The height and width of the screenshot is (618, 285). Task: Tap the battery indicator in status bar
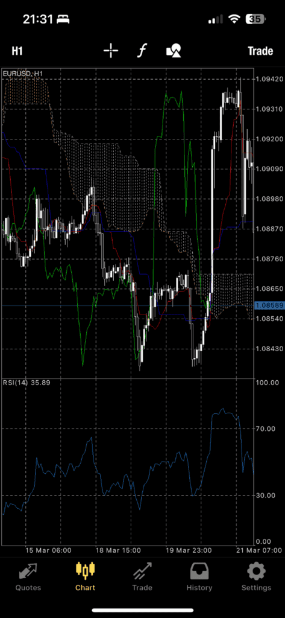(255, 19)
